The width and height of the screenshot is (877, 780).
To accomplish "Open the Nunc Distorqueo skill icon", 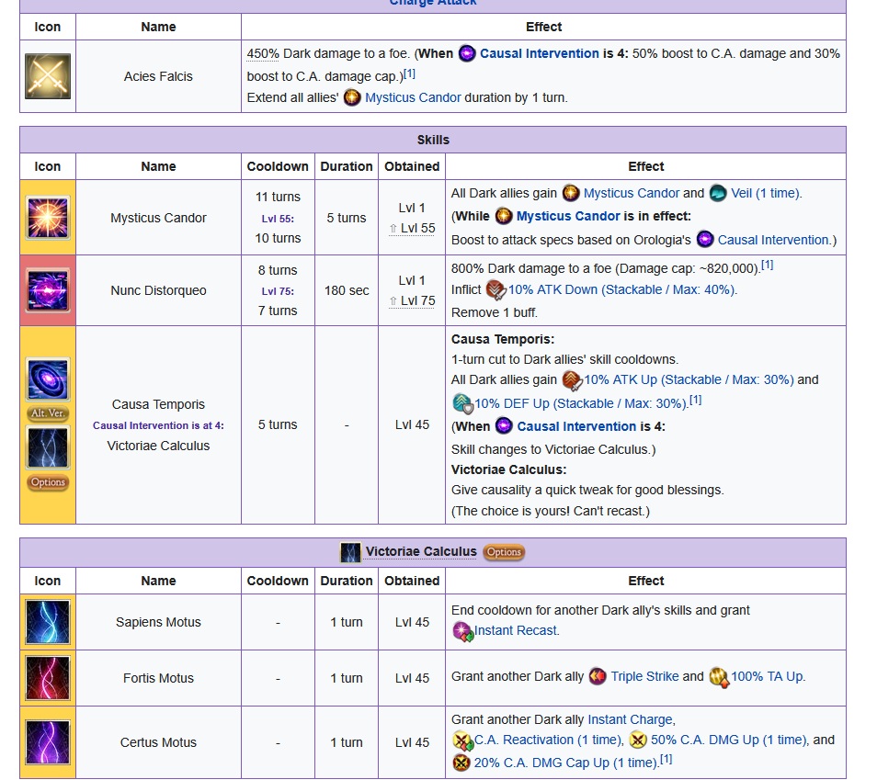I will tap(48, 290).
